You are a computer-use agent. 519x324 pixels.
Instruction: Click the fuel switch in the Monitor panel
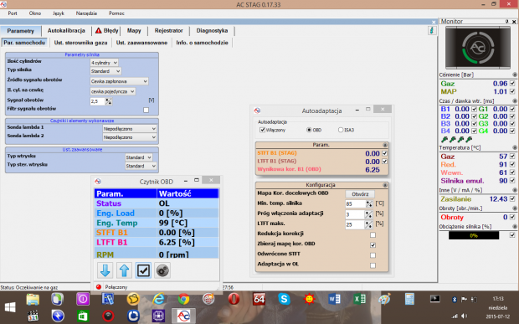point(478,48)
